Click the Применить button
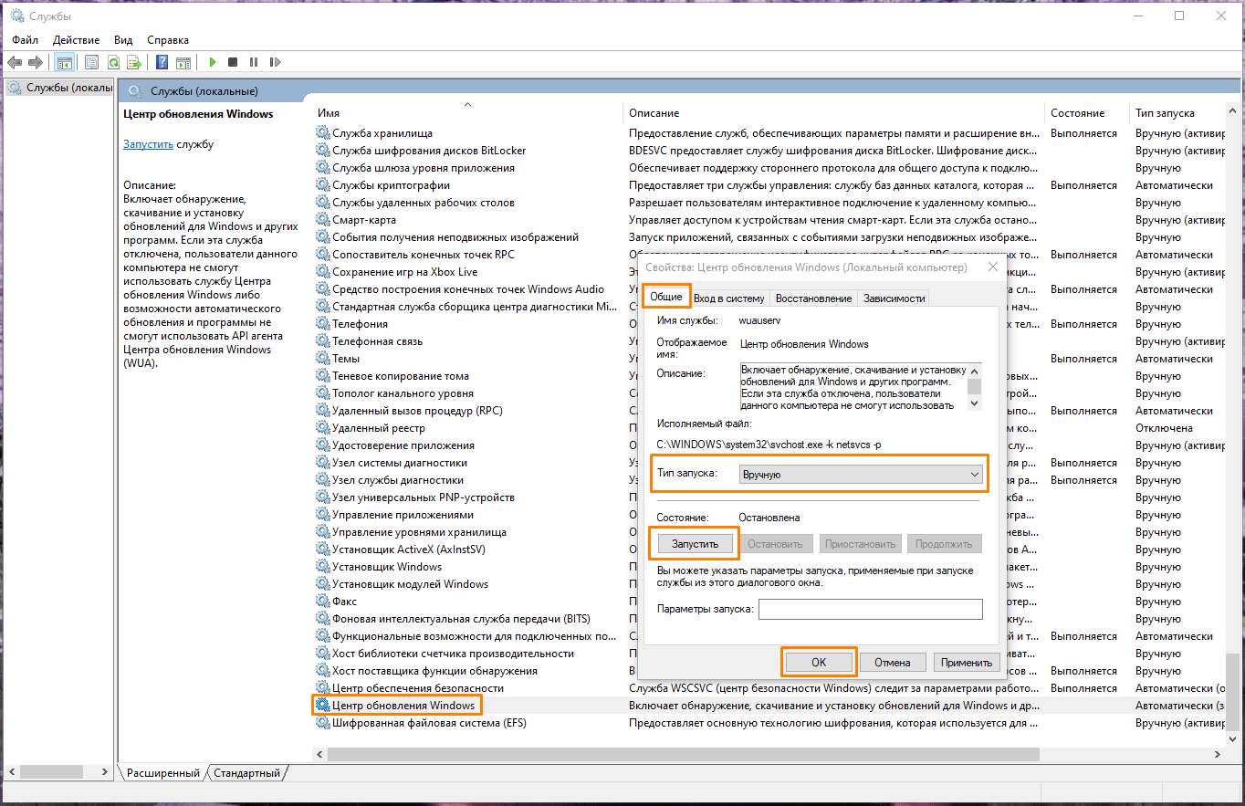The width and height of the screenshot is (1245, 806). coord(967,663)
